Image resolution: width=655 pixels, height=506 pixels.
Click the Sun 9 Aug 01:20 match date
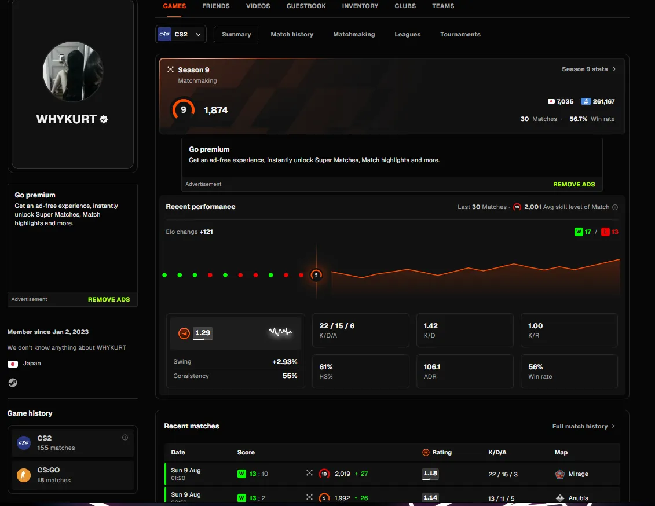(x=186, y=474)
